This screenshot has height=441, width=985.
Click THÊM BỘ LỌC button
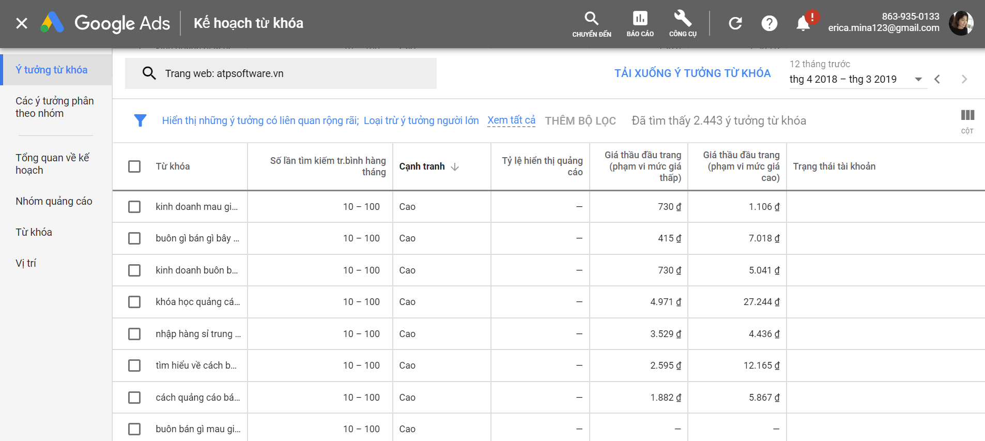pyautogui.click(x=580, y=121)
